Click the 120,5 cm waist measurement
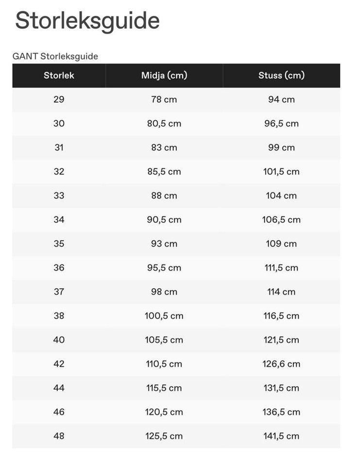The image size is (353, 467). pyautogui.click(x=164, y=412)
